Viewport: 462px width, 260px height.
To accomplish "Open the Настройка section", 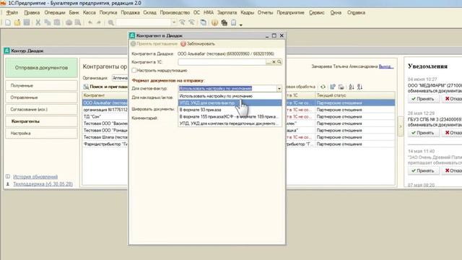I will [41, 133].
